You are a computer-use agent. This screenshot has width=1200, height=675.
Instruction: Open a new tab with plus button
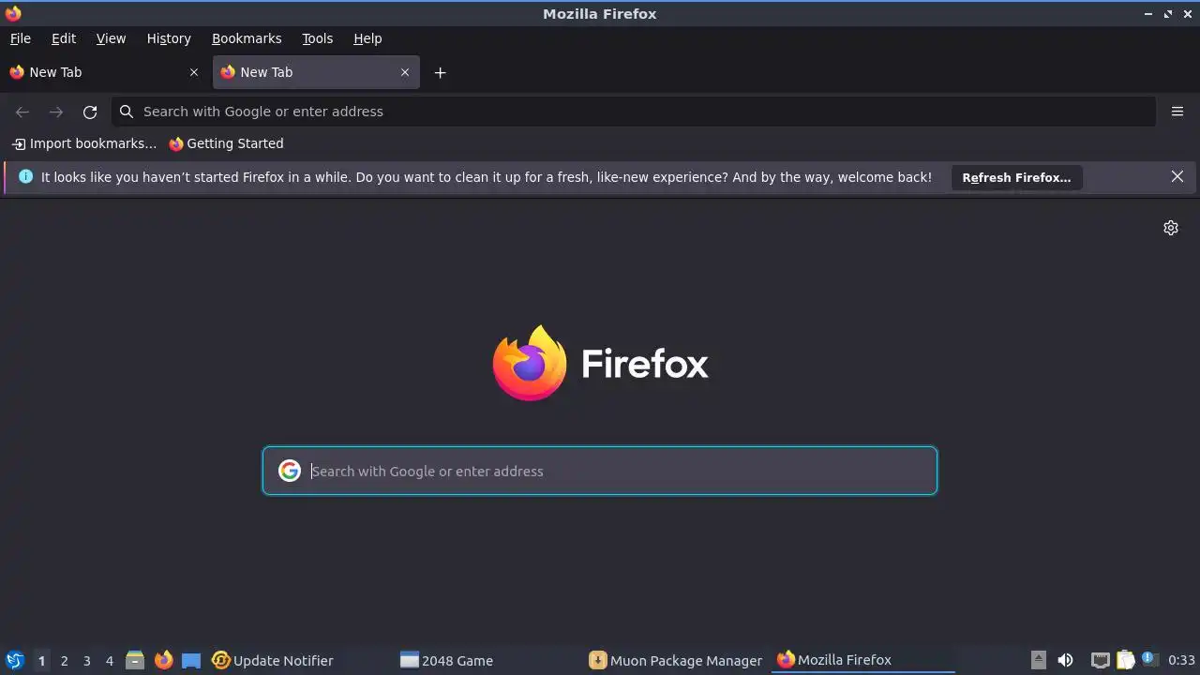coord(440,72)
